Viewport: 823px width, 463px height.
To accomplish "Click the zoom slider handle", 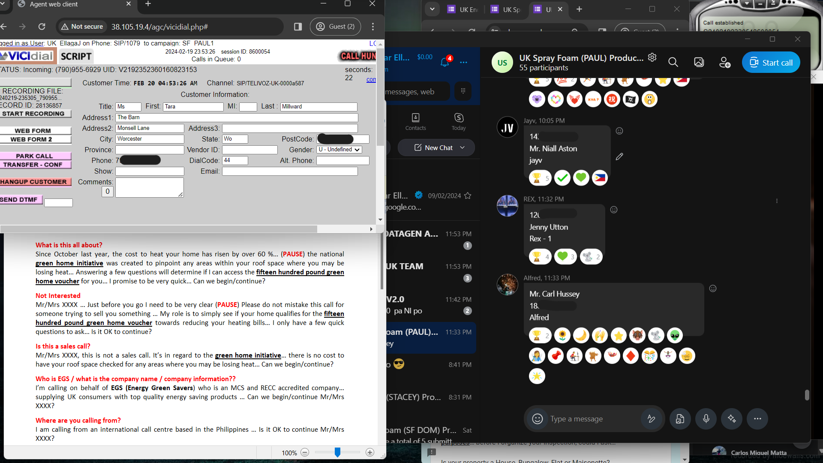I will coord(337,452).
